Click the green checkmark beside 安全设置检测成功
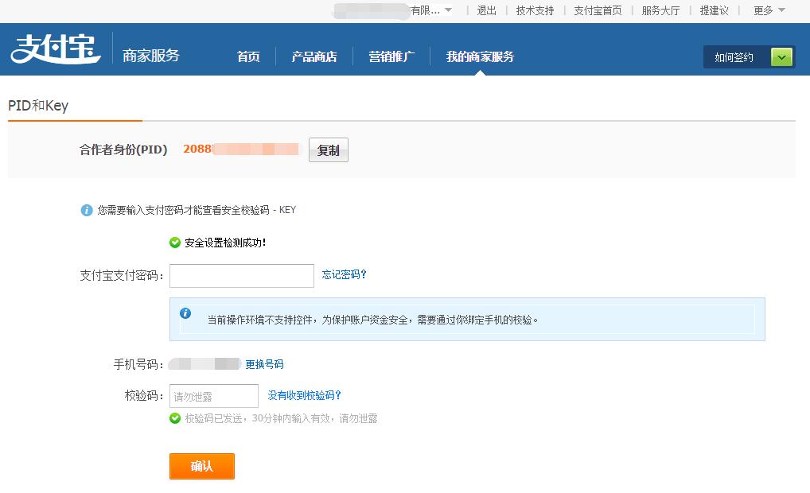The image size is (810, 493). pyautogui.click(x=175, y=243)
